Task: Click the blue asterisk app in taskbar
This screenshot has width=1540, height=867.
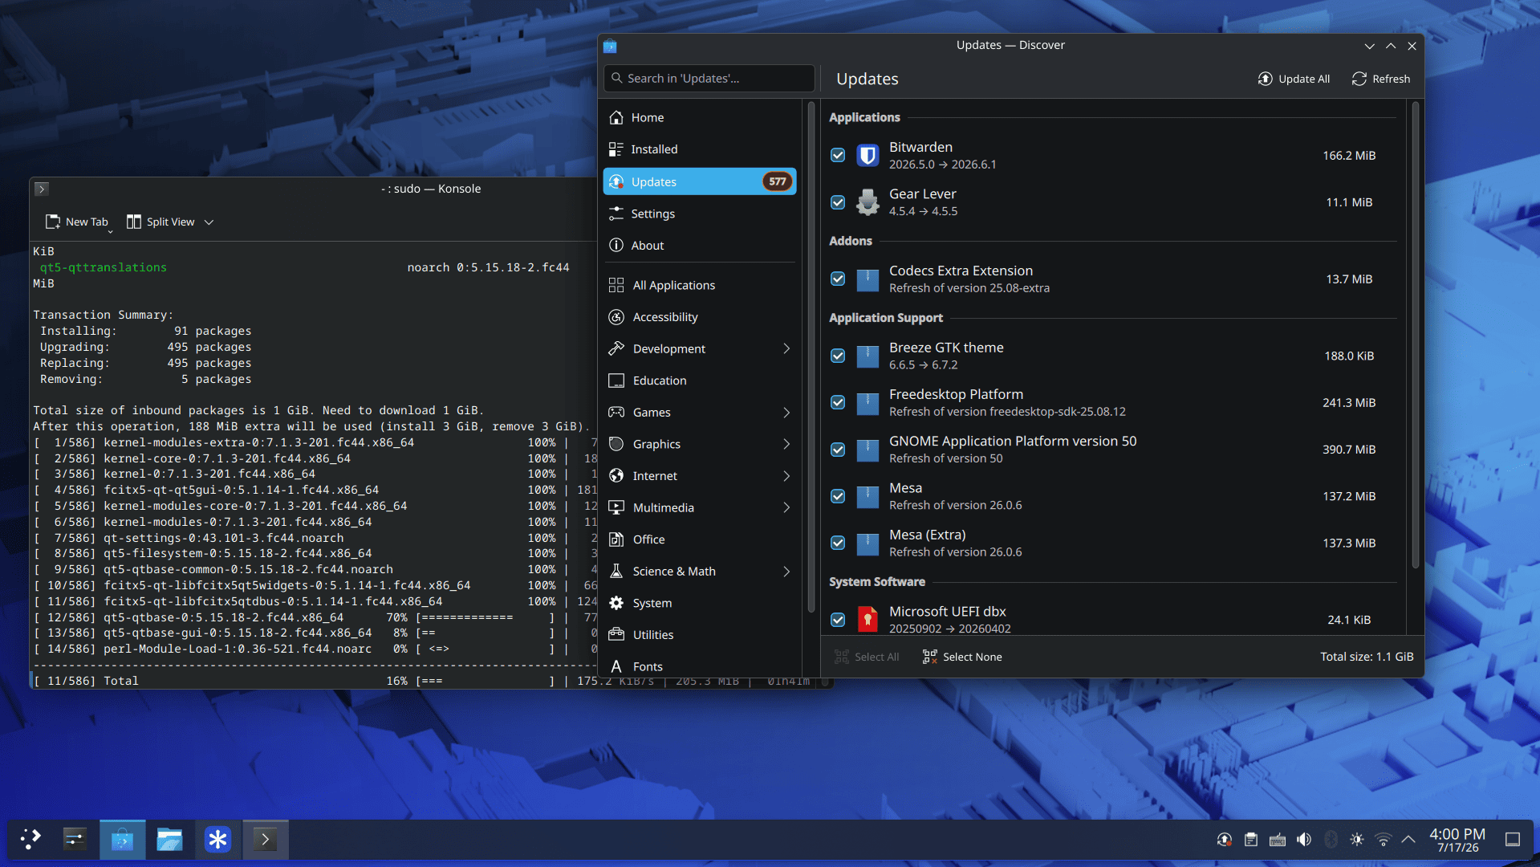Action: (x=217, y=840)
